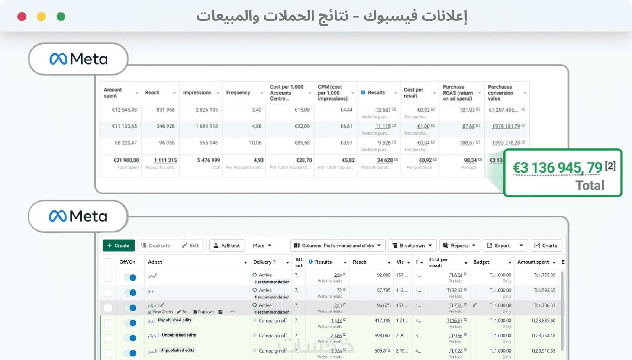Click the 417,188 reach cell
The image size is (632, 360).
click(x=382, y=321)
